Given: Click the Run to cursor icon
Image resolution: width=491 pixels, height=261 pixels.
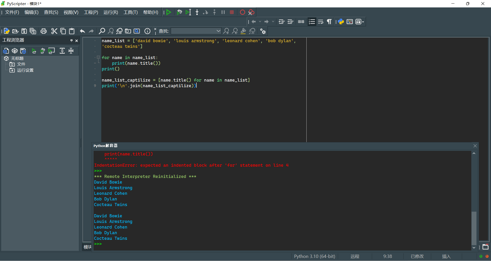Looking at the screenshot, I should point(188,12).
